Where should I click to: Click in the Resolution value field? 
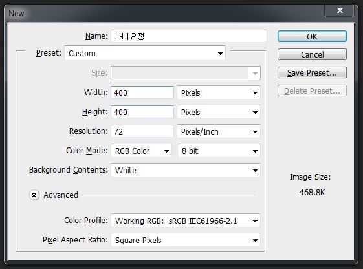point(142,132)
